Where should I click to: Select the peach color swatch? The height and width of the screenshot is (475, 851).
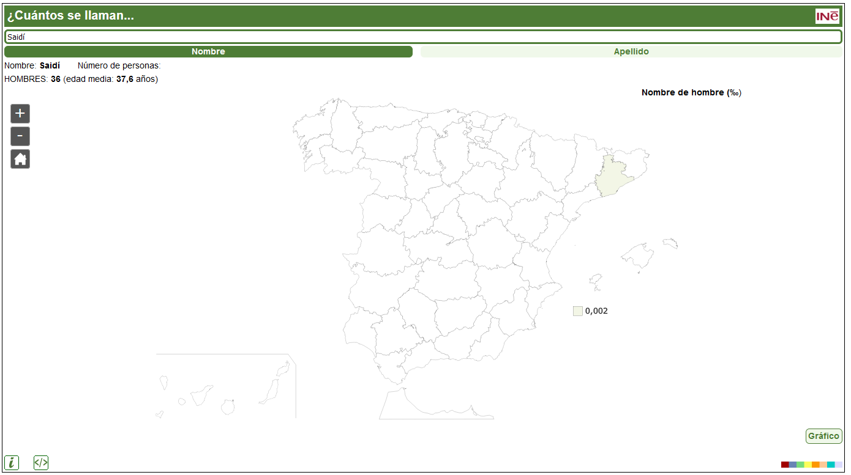click(x=823, y=465)
